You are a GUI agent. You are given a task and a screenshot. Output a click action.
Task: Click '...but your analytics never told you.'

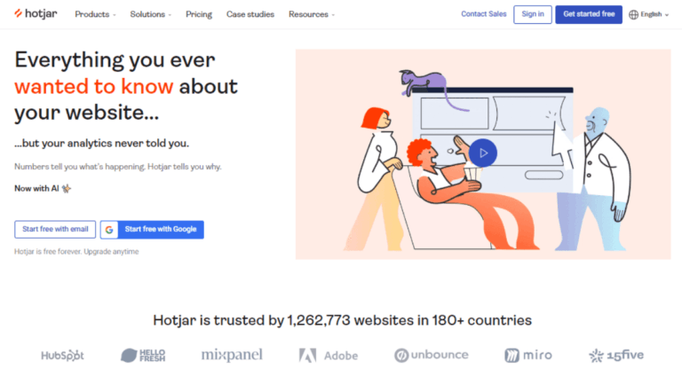102,144
